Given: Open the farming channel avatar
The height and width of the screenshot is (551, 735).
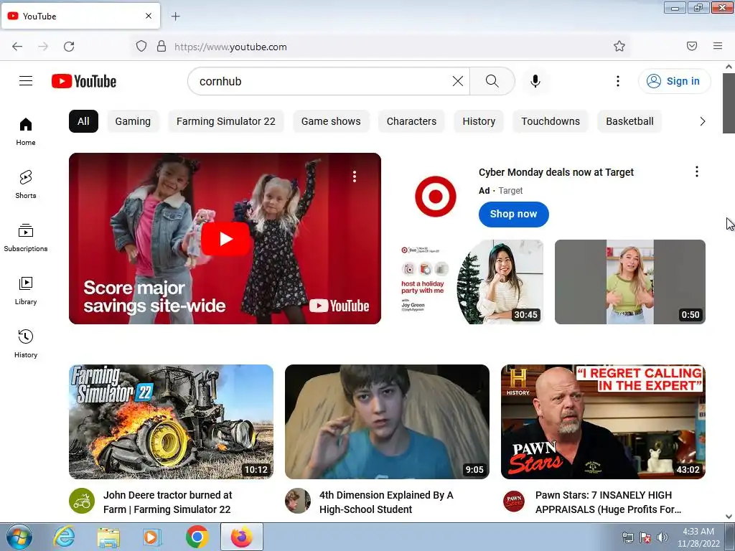Looking at the screenshot, I should 82,501.
